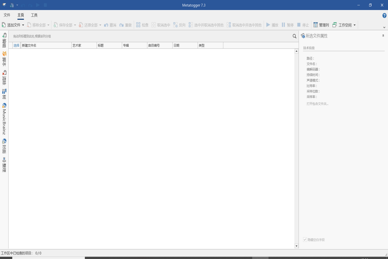
Task: Click the 艺术家 column header
Action: [84, 45]
